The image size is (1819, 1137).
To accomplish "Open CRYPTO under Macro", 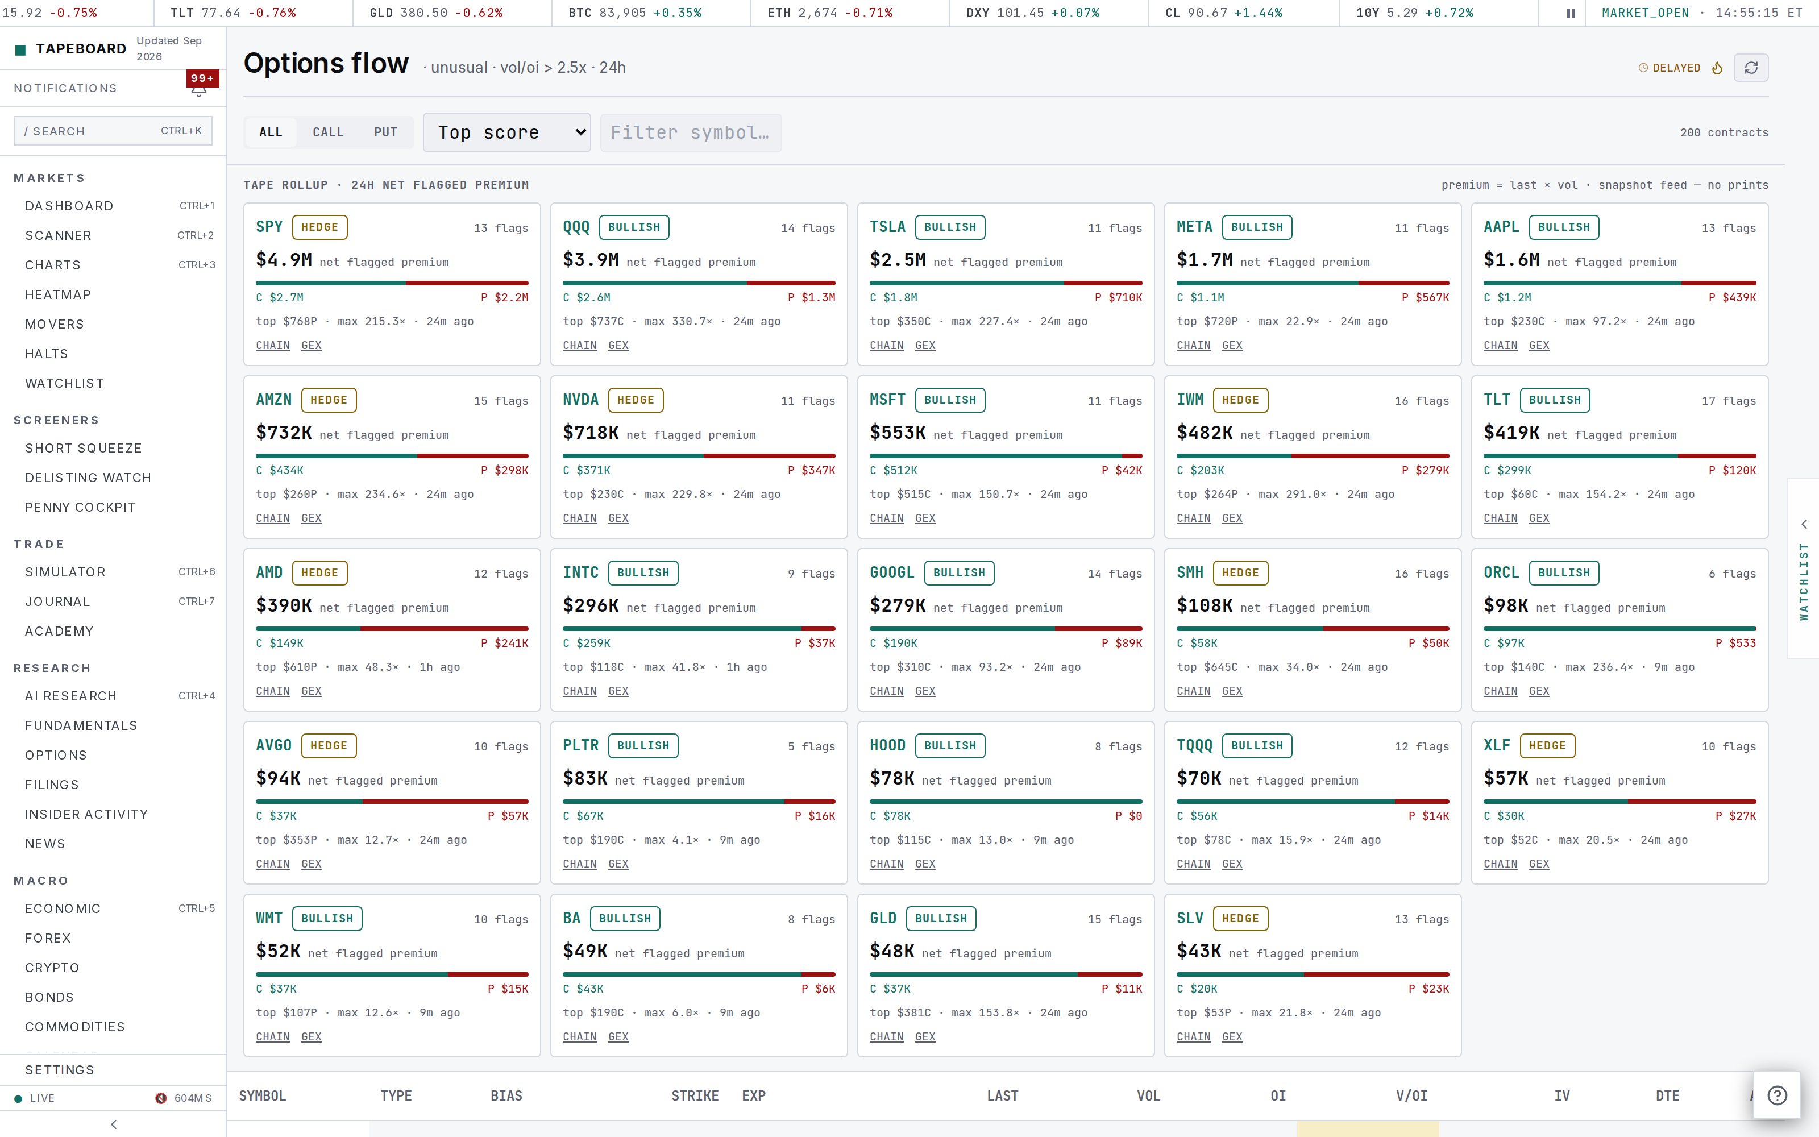I will coord(113,968).
